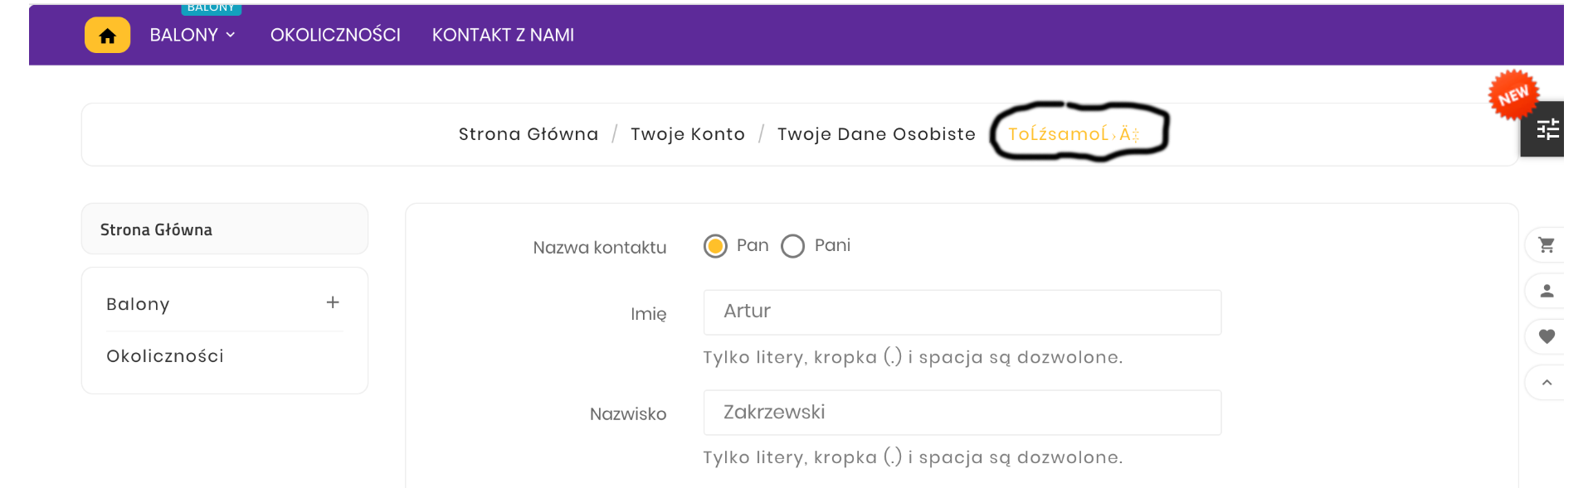This screenshot has width=1593, height=488.
Task: Click scroll-to-top chevron icon
Action: pos(1546,383)
